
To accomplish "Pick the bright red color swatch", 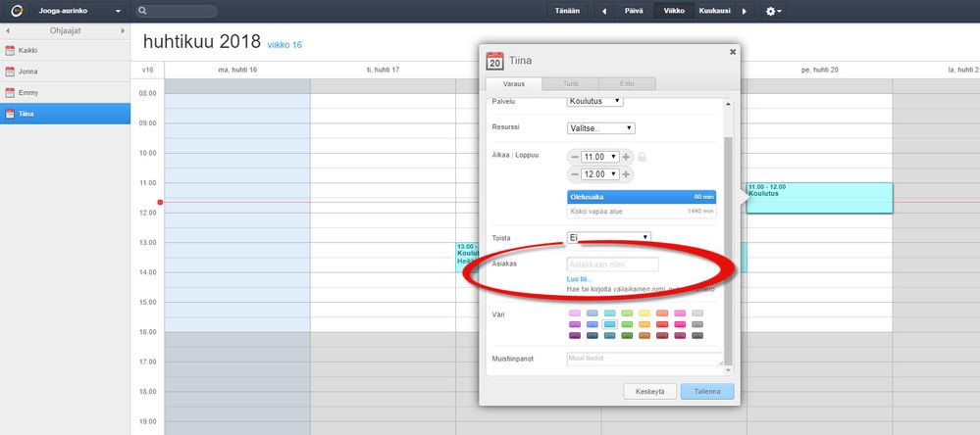I will [662, 324].
